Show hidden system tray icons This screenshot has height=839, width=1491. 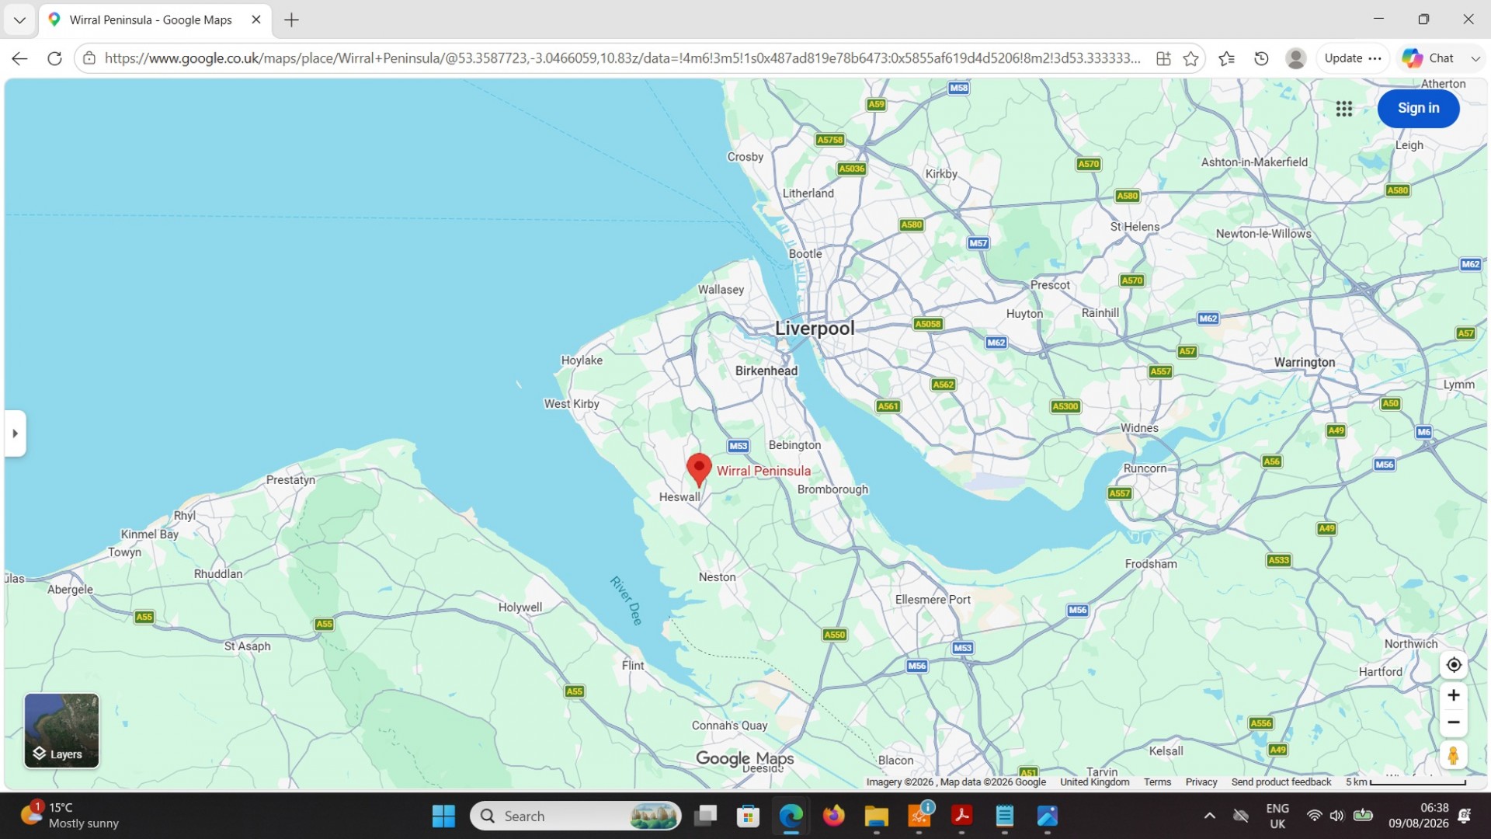tap(1209, 816)
